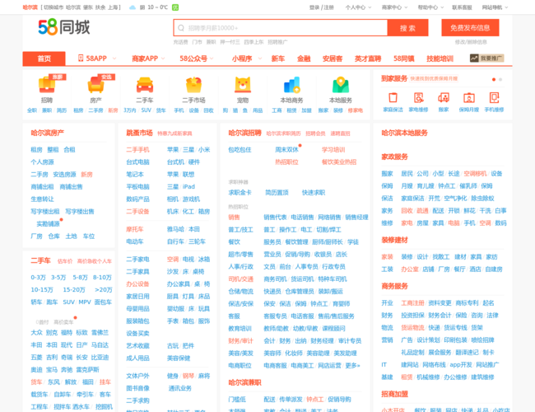The height and width of the screenshot is (412, 535).
Task: Open the 英才直聘 nav item
Action: (367, 59)
